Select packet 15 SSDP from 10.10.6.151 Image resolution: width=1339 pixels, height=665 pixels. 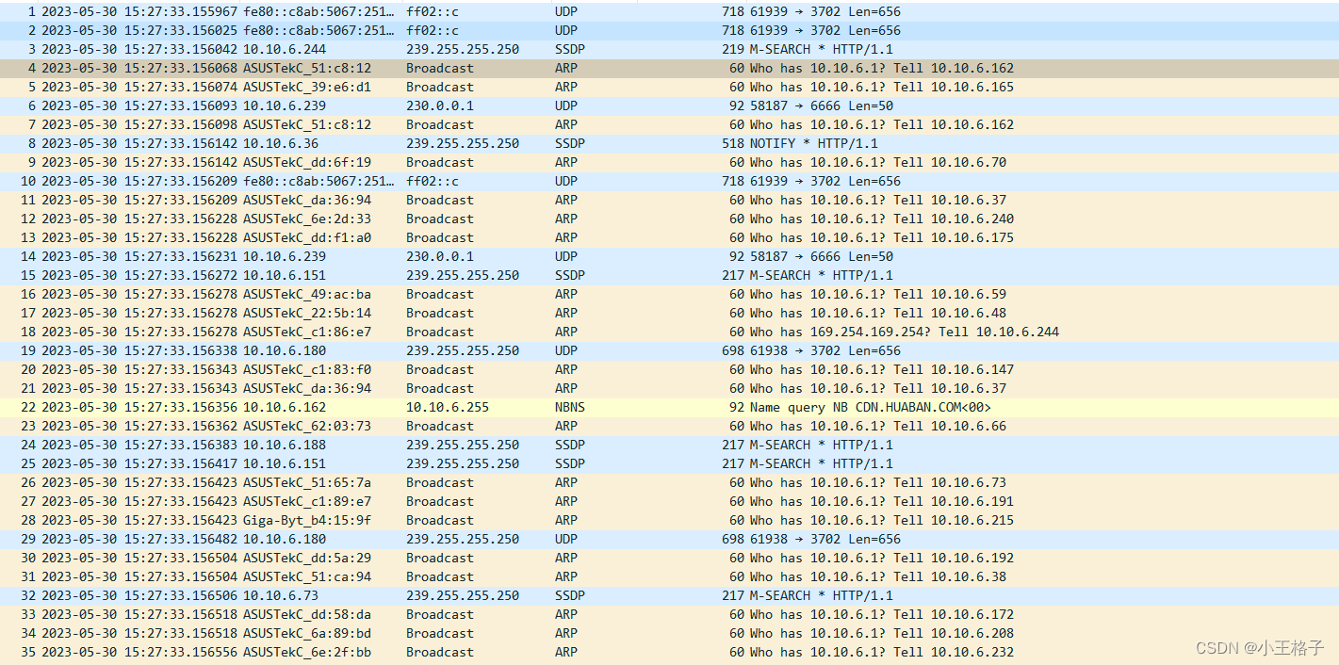point(669,275)
